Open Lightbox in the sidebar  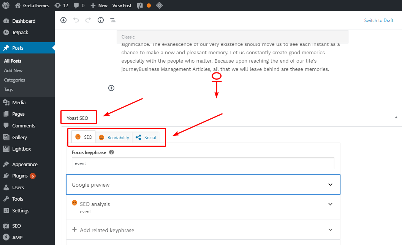(27, 149)
